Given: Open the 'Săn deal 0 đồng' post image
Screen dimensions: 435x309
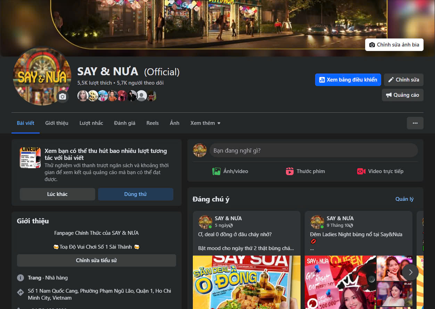Looking at the screenshot, I should point(247,282).
